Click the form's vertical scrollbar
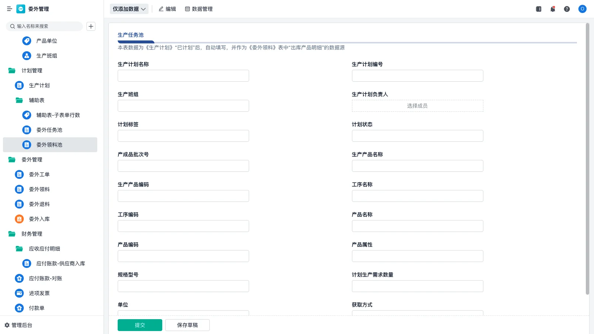Screen dimensions: 594x334 [x=587, y=159]
